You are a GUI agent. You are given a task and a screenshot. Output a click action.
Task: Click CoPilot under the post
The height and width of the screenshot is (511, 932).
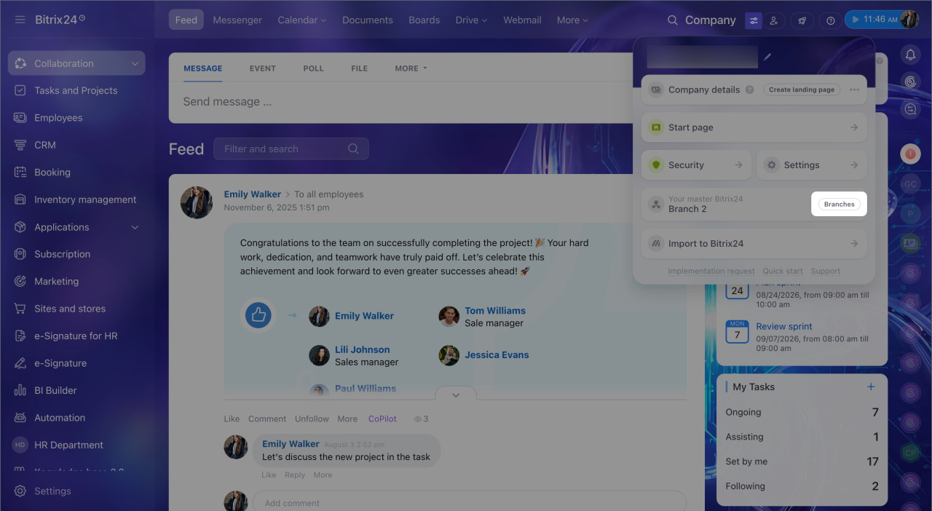coord(382,419)
